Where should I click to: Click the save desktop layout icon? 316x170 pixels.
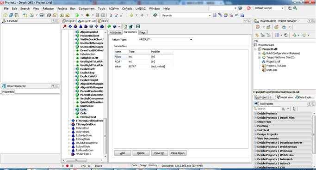tap(290, 8)
